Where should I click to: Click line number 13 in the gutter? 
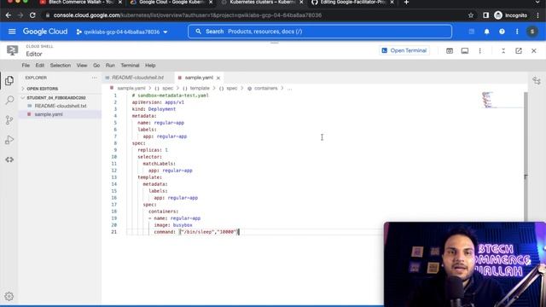tap(113, 177)
